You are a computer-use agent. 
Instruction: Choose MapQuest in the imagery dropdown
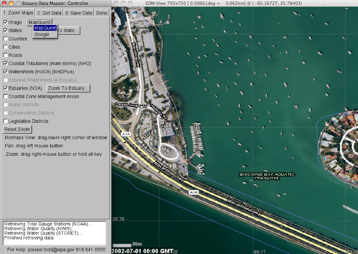click(44, 28)
